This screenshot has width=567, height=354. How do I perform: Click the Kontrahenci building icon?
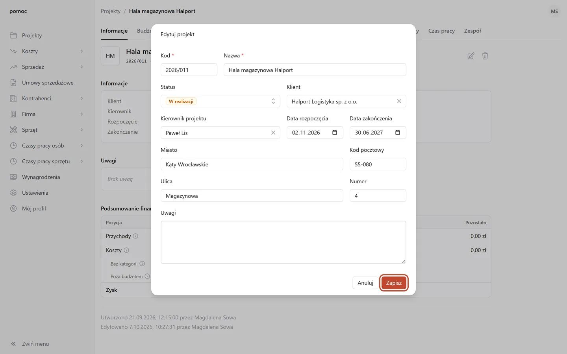(13, 98)
